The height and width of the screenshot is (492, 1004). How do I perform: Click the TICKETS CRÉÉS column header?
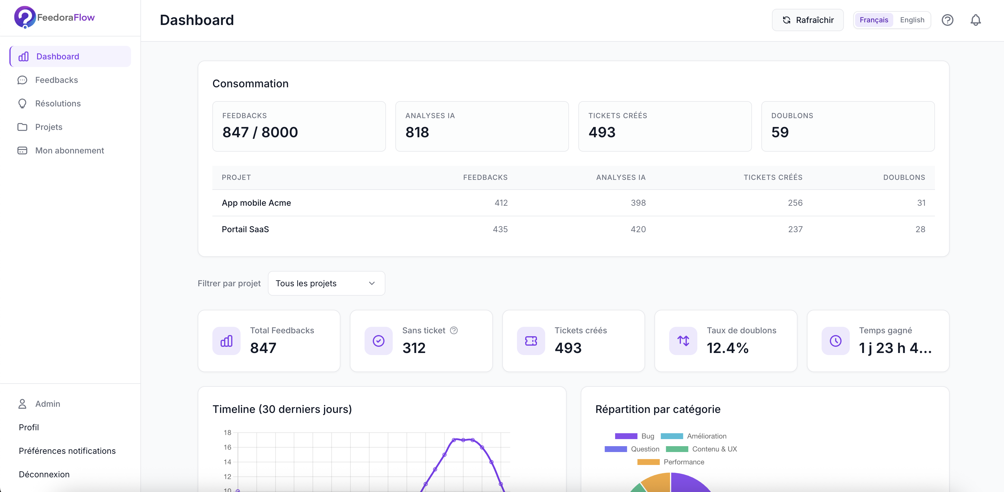coord(773,178)
